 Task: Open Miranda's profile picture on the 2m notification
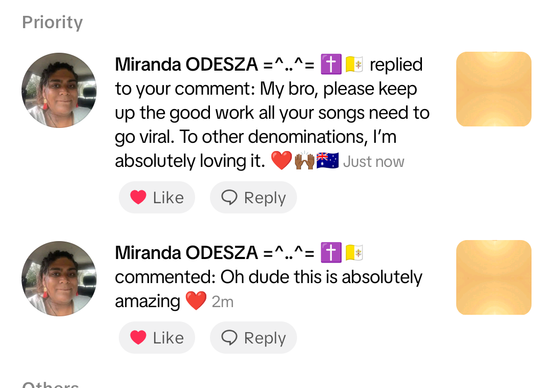(59, 278)
